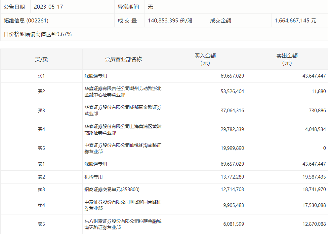Click sell amount 0 in 买5 row
Screen dimensions: 331x235
point(324,149)
